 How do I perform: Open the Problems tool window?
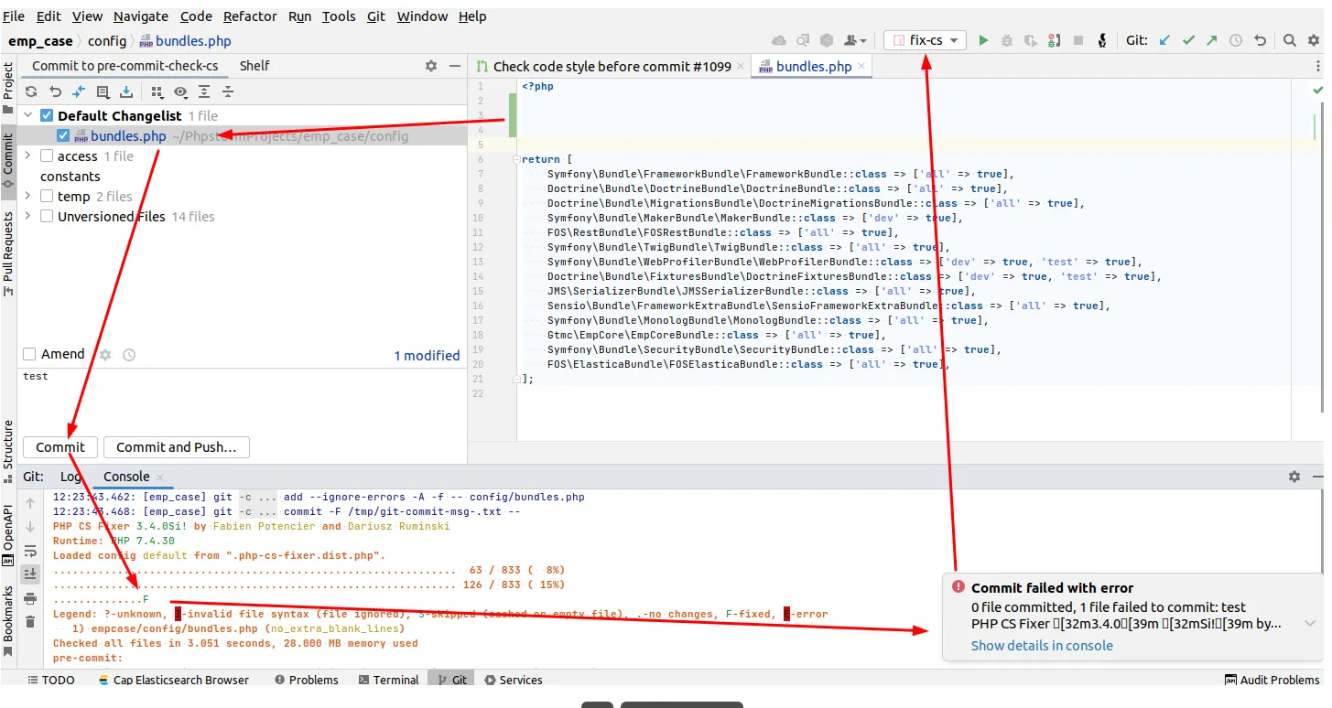306,681
